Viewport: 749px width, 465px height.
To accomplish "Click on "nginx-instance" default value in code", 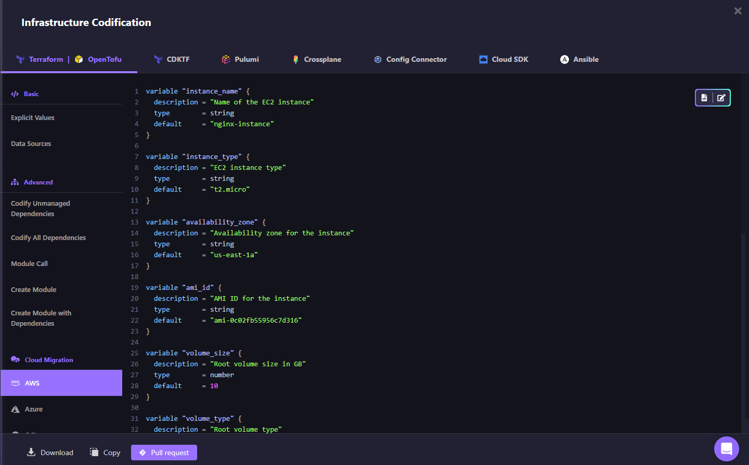I will [x=242, y=124].
